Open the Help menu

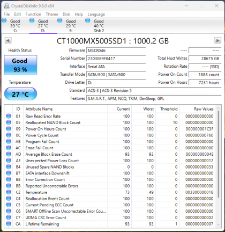tap(79, 14)
